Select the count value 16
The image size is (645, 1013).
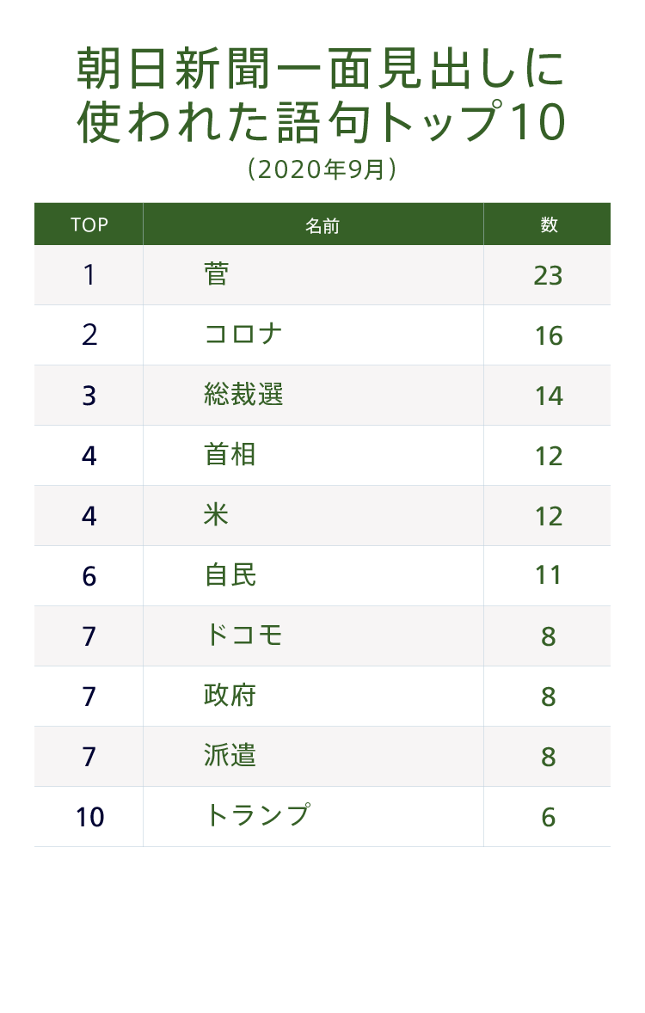[548, 335]
